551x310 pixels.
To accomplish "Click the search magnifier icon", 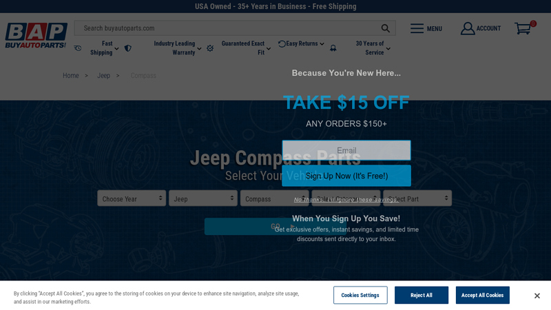I will [385, 28].
